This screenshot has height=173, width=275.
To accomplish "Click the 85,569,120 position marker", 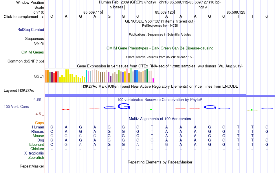I will click(164, 12).
